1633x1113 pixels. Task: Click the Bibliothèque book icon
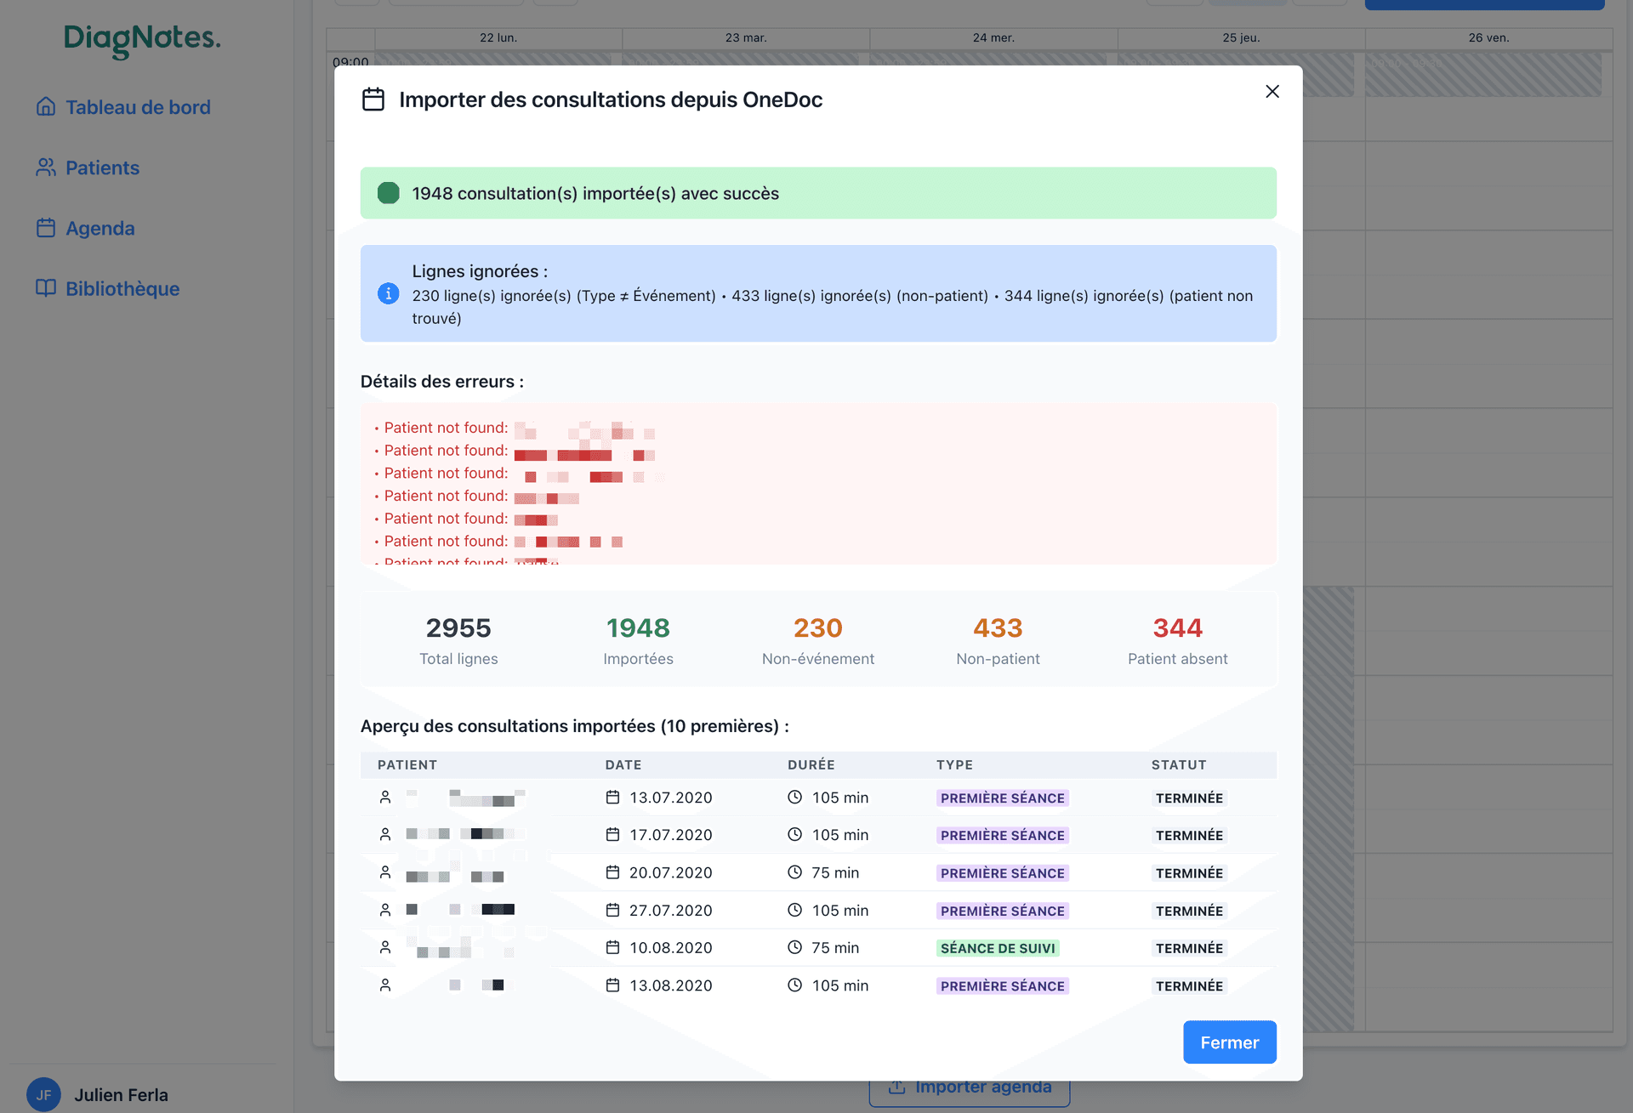[x=46, y=288]
